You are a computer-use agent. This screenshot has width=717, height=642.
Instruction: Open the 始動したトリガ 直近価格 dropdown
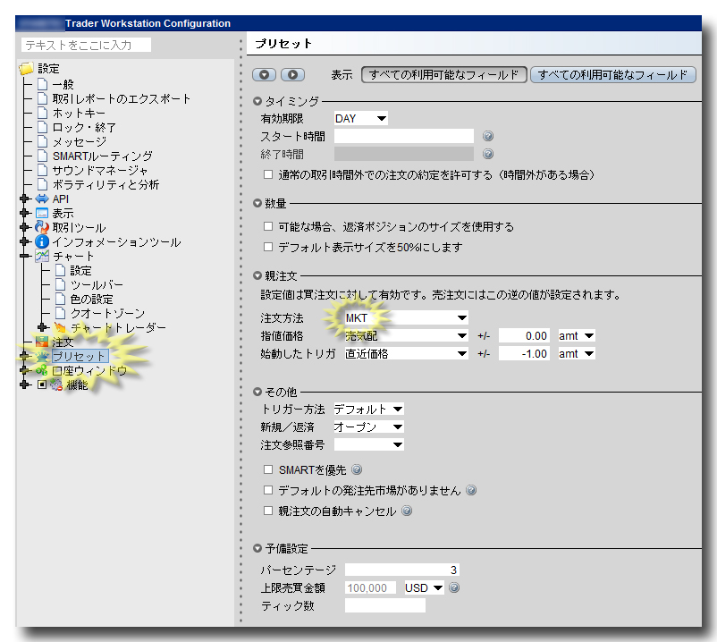[407, 353]
